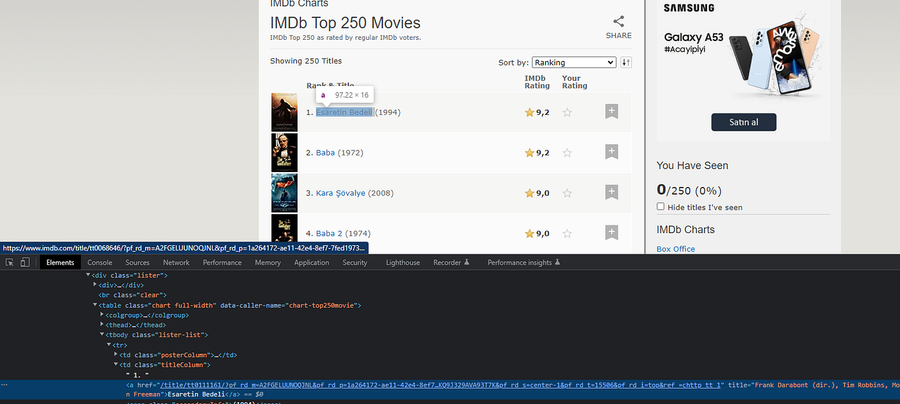Image resolution: width=900 pixels, height=404 pixels.
Task: Click the 'Satın al' button in the Samsung ad
Action: click(x=743, y=121)
